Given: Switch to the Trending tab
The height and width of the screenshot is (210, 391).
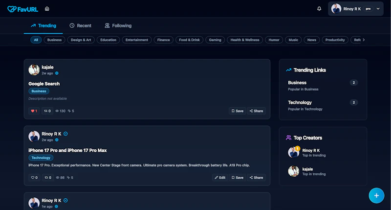Looking at the screenshot, I should [x=43, y=26].
